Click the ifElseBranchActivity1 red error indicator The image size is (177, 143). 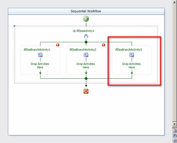58,45
